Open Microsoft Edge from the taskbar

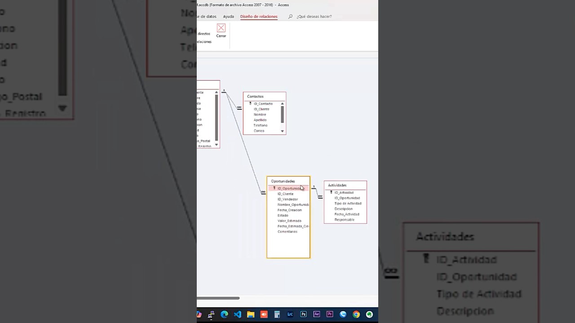(225, 314)
